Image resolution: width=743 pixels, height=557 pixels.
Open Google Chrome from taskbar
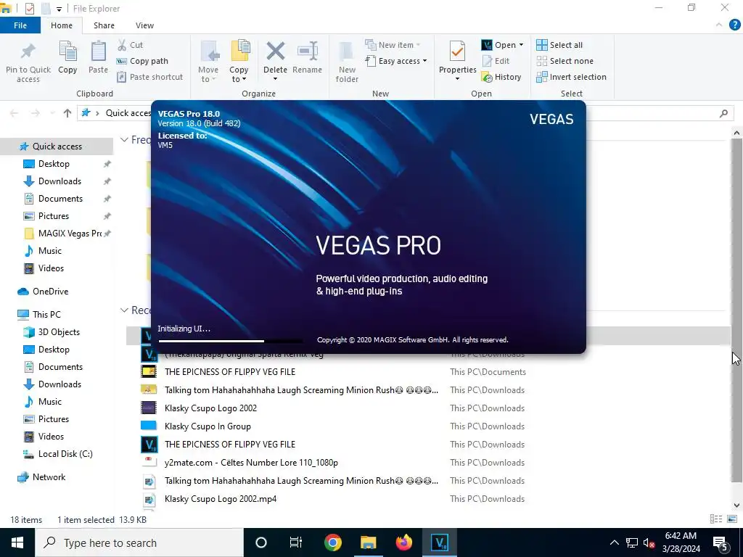coord(332,542)
